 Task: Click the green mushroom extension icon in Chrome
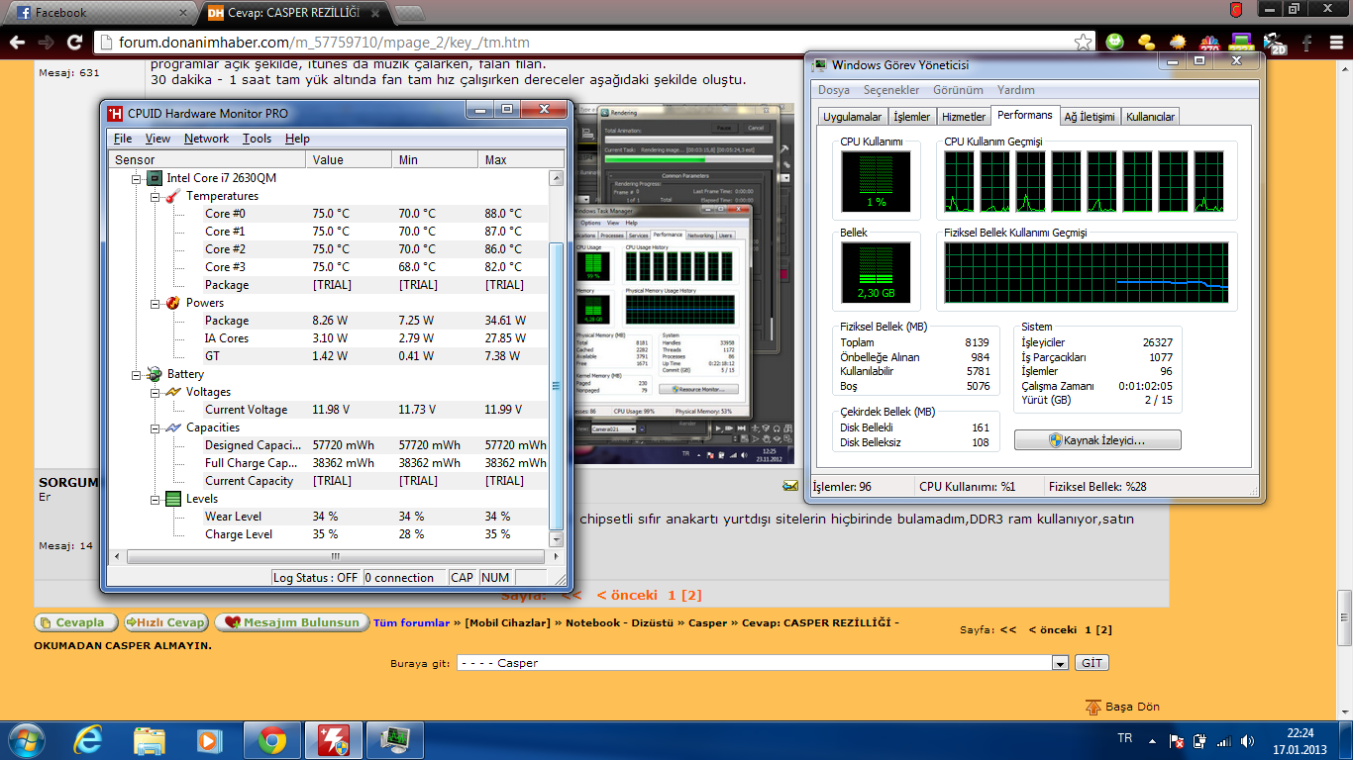coord(1115,43)
